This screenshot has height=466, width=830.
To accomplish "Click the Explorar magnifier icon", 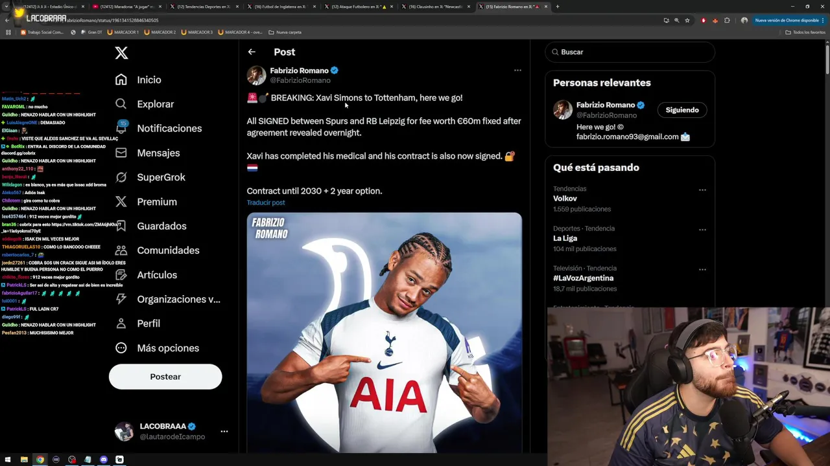I will pos(121,104).
